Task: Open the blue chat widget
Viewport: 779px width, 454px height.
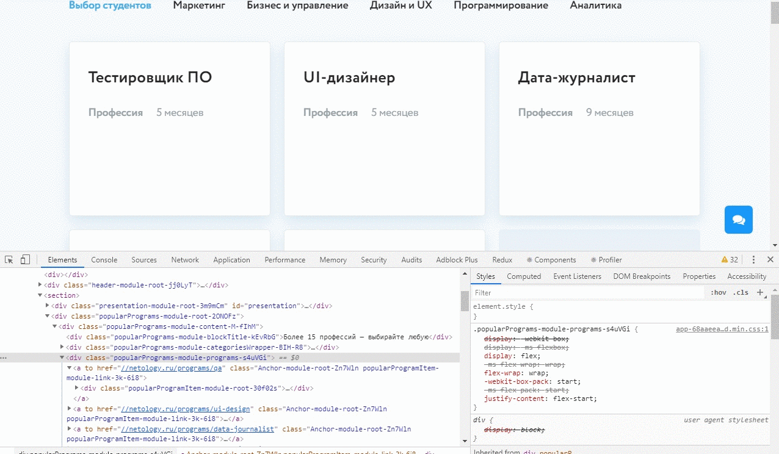Action: click(738, 220)
